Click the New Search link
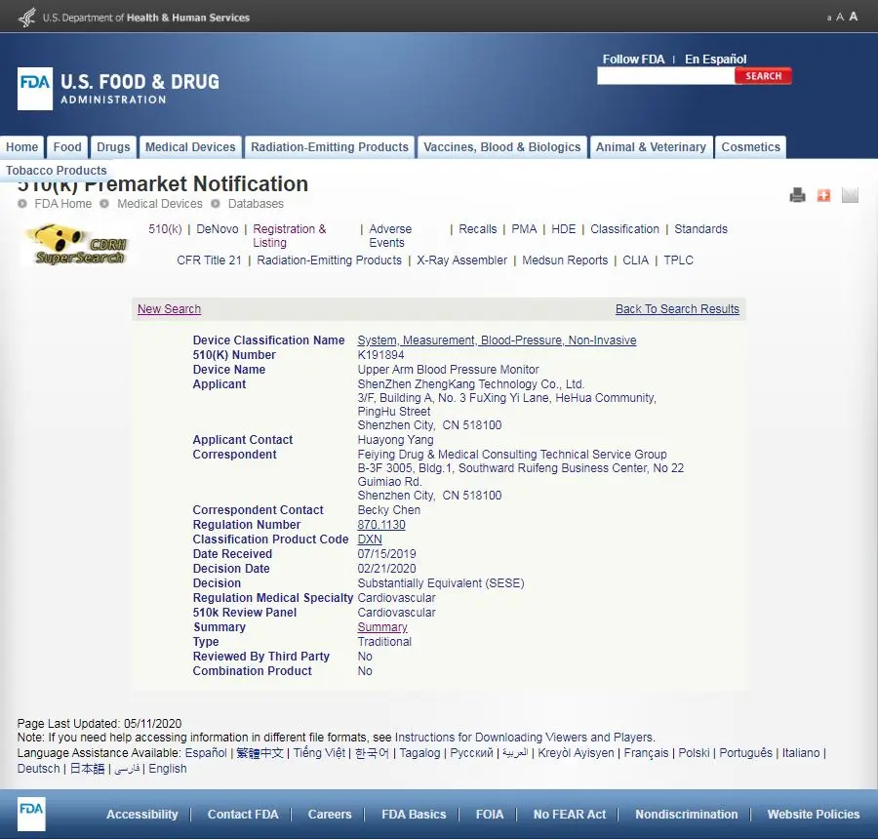The height and width of the screenshot is (839, 878). 169,309
